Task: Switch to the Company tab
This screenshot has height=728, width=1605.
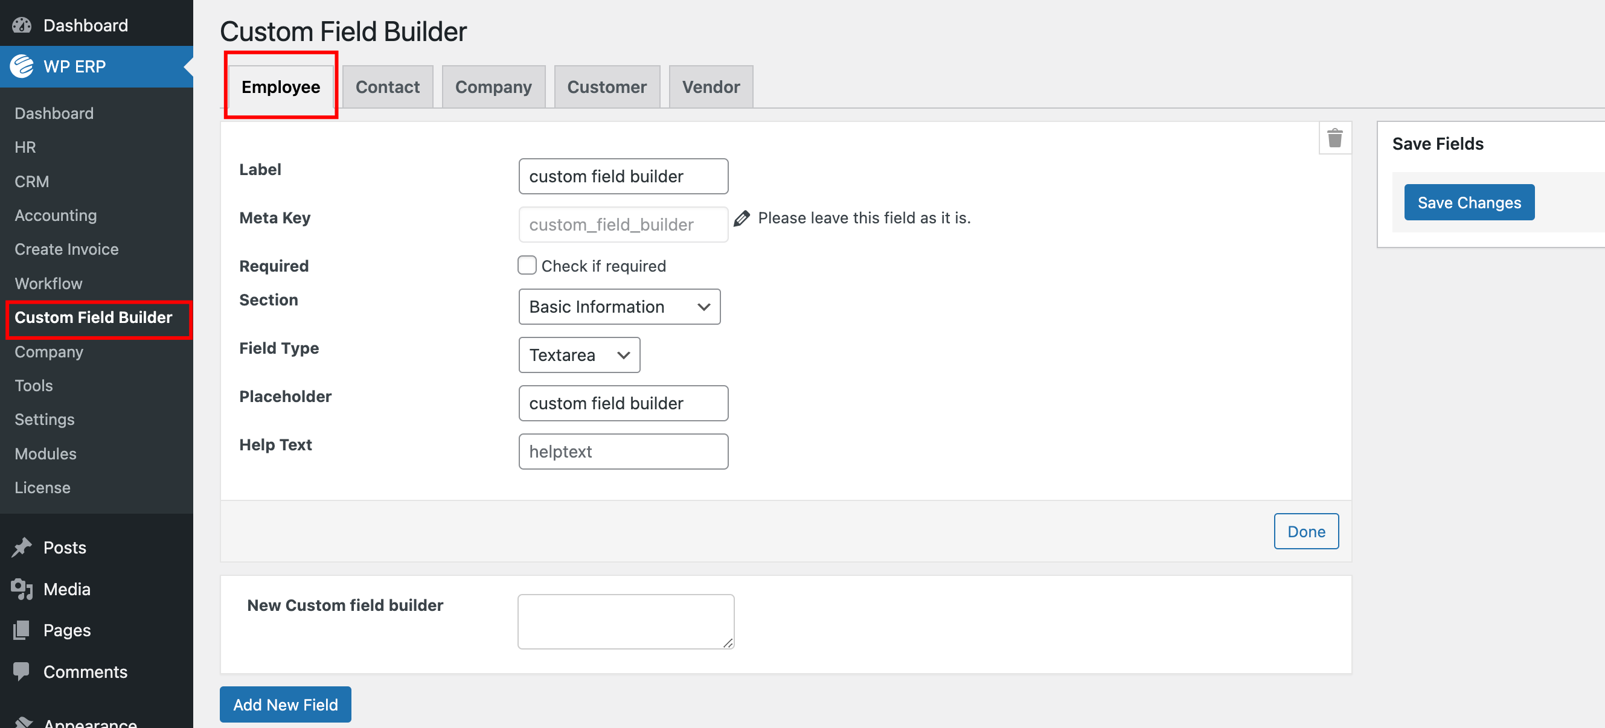Action: click(493, 86)
